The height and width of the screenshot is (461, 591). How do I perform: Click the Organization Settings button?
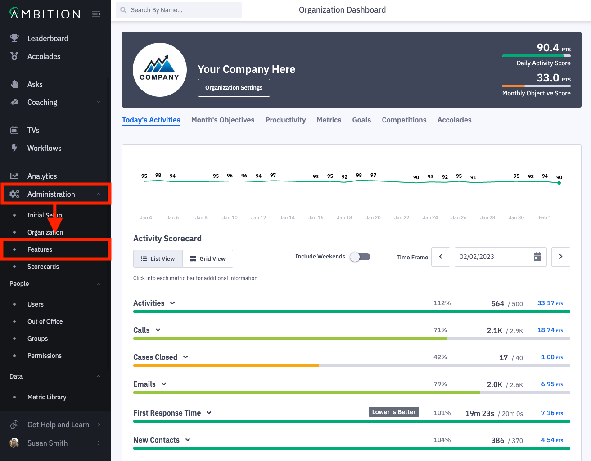point(234,88)
